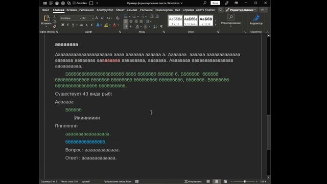Increase paragraph indent
This screenshot has height=184, width=327.
coord(157,16)
